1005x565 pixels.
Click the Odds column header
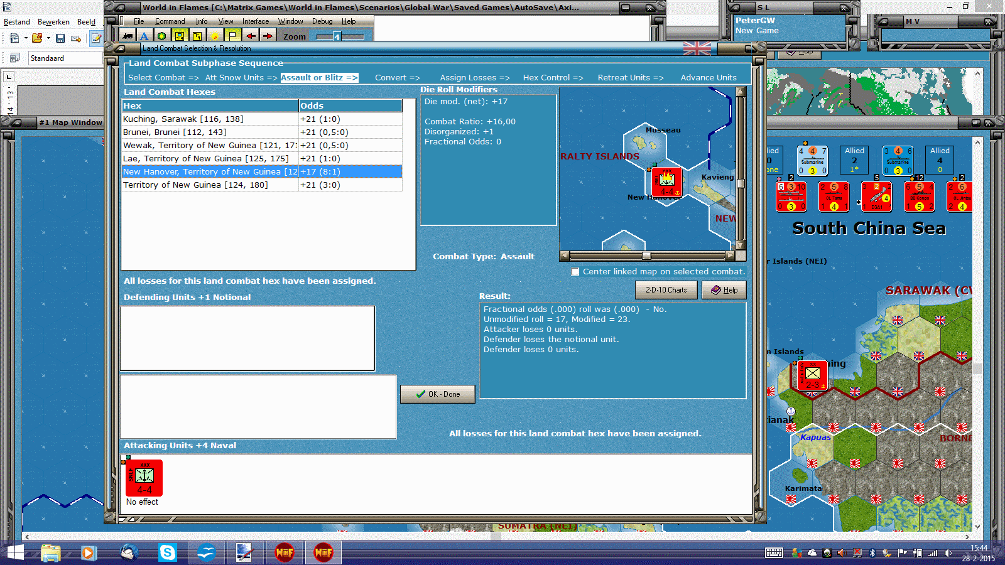pos(350,106)
